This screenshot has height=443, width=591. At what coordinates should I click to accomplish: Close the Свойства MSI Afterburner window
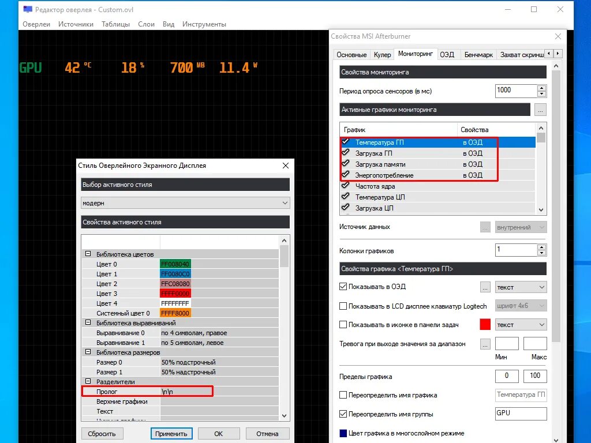click(x=558, y=36)
